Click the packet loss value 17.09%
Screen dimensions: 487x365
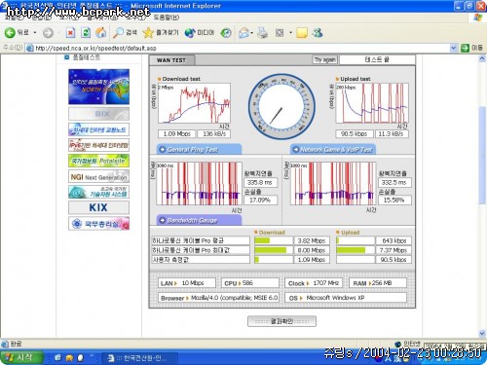[x=260, y=200]
